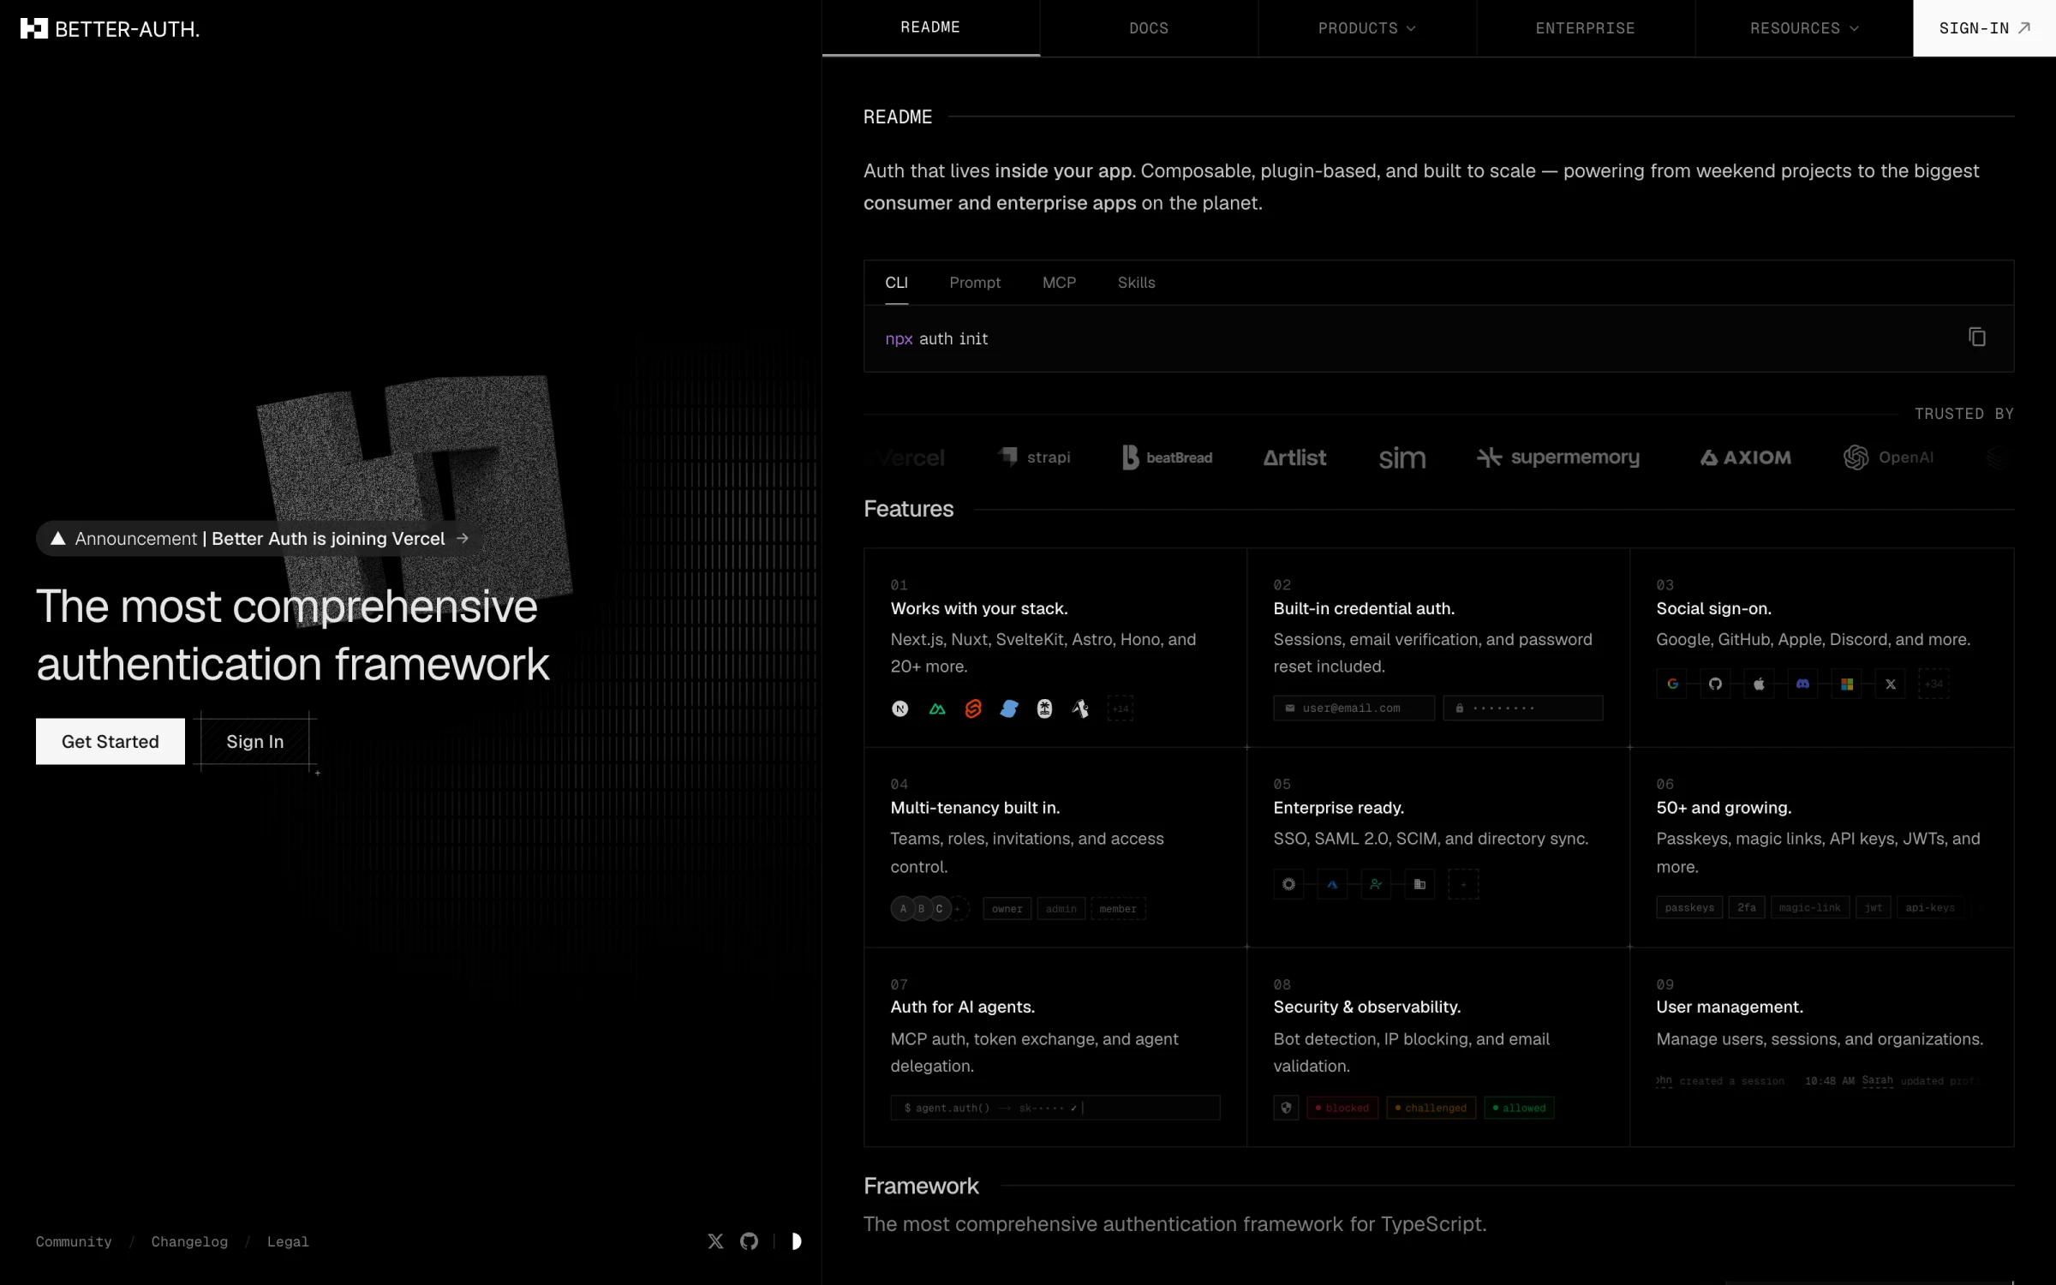Open the GitHub link in footer
The height and width of the screenshot is (1285, 2056).
[750, 1241]
